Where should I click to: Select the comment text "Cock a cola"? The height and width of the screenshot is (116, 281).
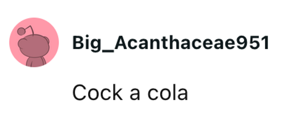tap(130, 93)
